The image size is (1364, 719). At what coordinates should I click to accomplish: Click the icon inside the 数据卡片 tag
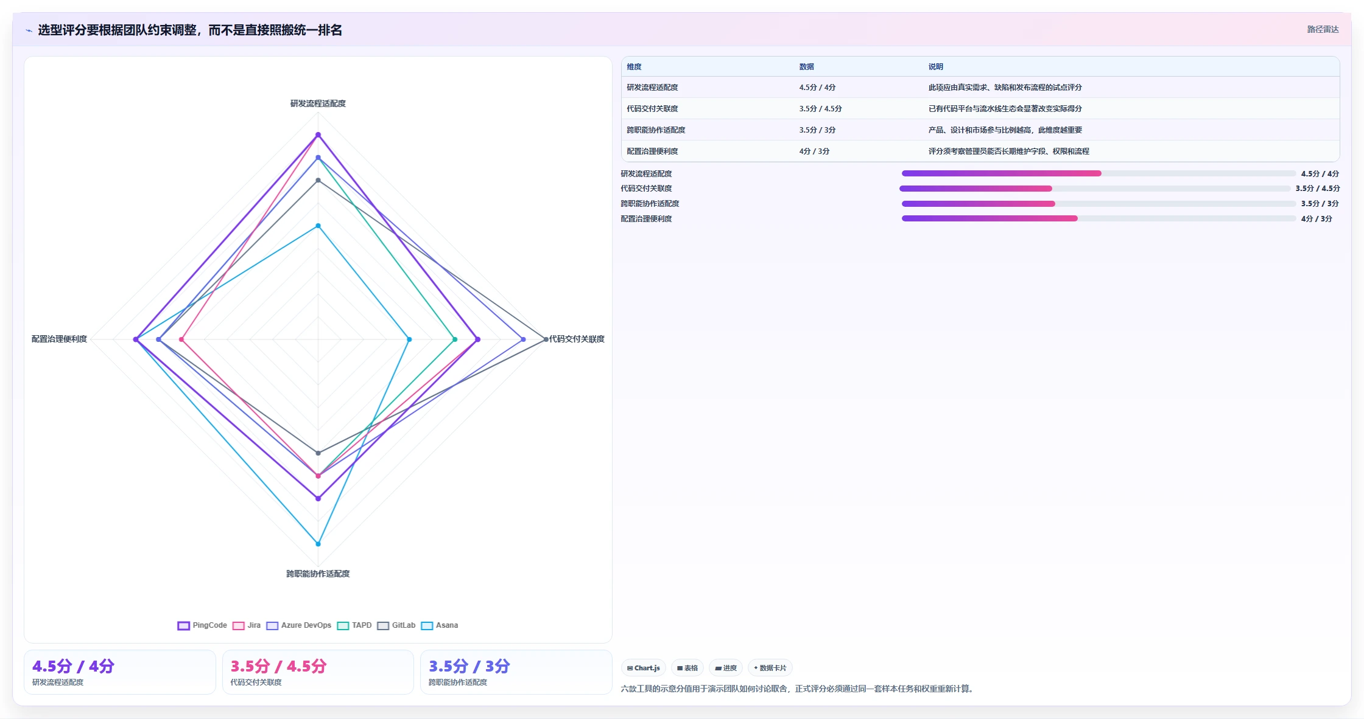click(756, 668)
